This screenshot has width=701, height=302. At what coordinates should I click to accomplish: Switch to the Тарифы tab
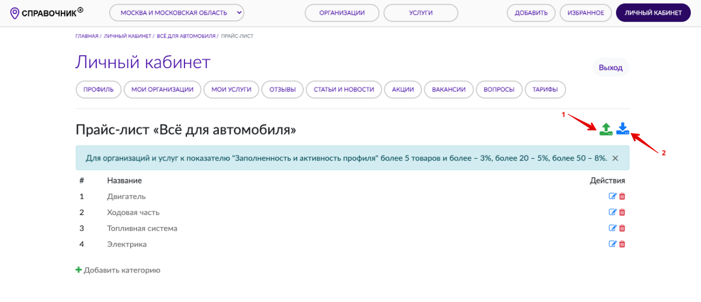545,90
